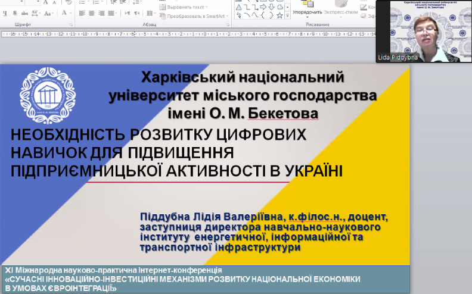472x294 pixels.
Task: Click author line 'Піддубна Лідія Валеріївна'
Action: (212, 217)
